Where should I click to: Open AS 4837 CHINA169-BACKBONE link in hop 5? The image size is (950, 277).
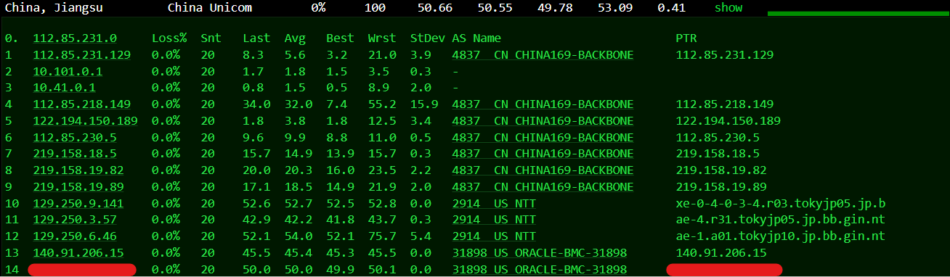click(x=543, y=121)
